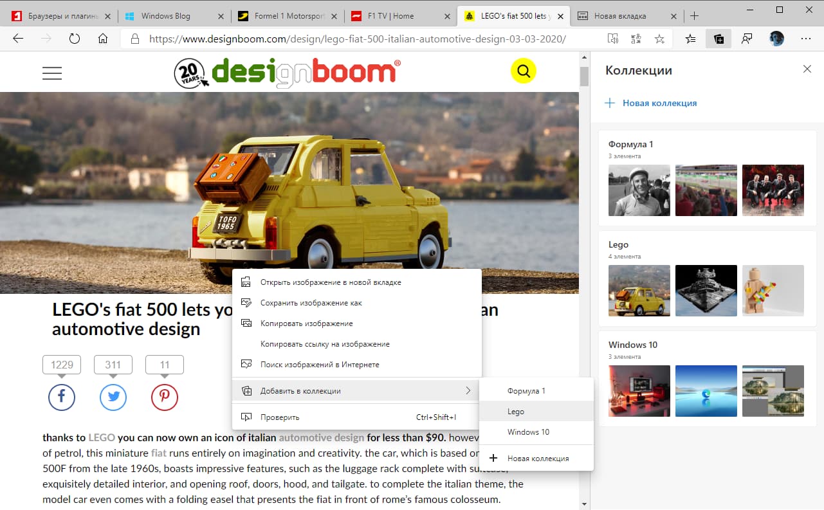Pin the article using the Pinterest icon

165,397
